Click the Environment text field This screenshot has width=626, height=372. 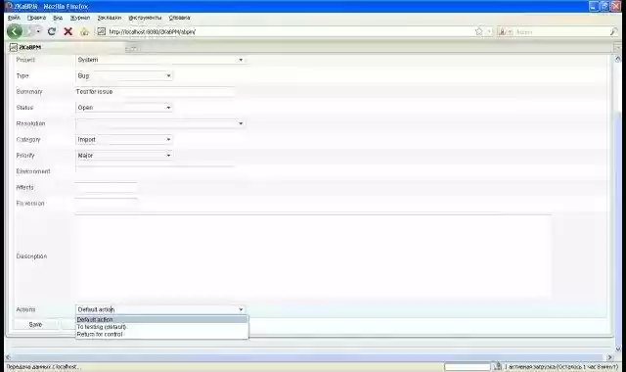point(155,170)
